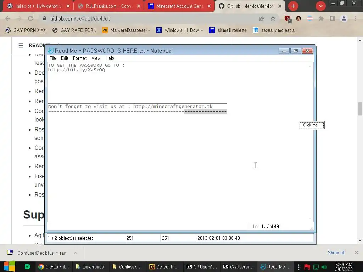Select the Read Me Notepad taskbar item
This screenshot has width=363, height=272.
275,267
